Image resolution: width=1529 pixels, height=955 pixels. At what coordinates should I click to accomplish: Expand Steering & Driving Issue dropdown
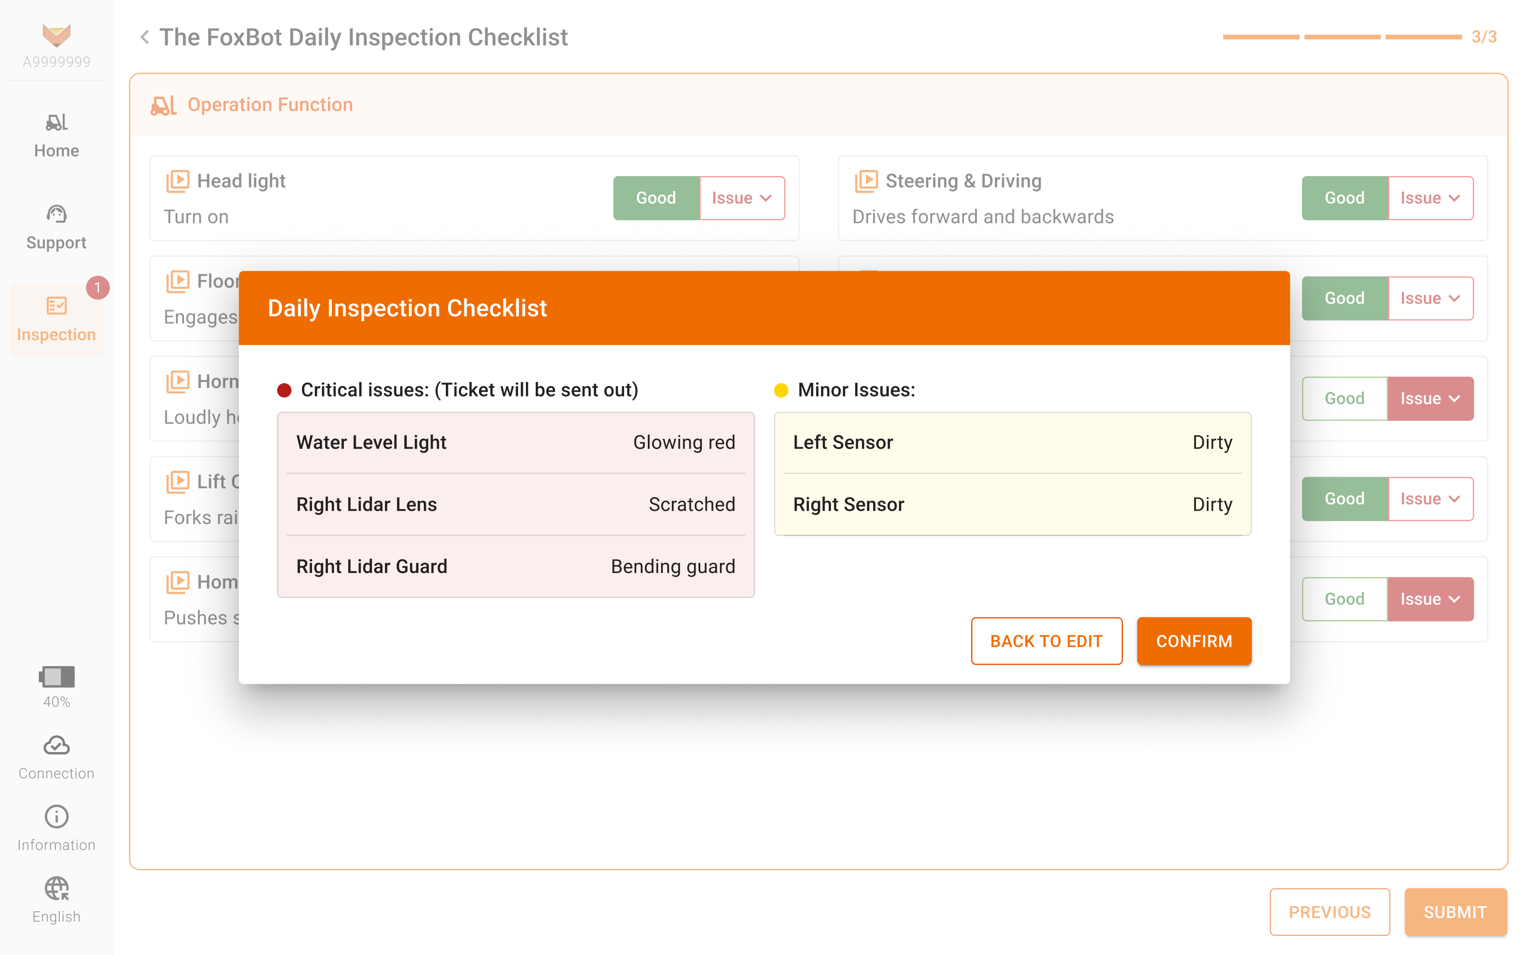[x=1430, y=198]
